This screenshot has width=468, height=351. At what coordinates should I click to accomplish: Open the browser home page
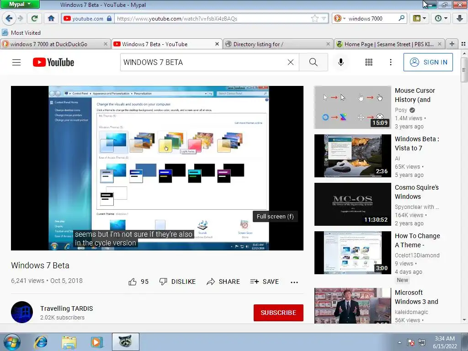(x=51, y=18)
